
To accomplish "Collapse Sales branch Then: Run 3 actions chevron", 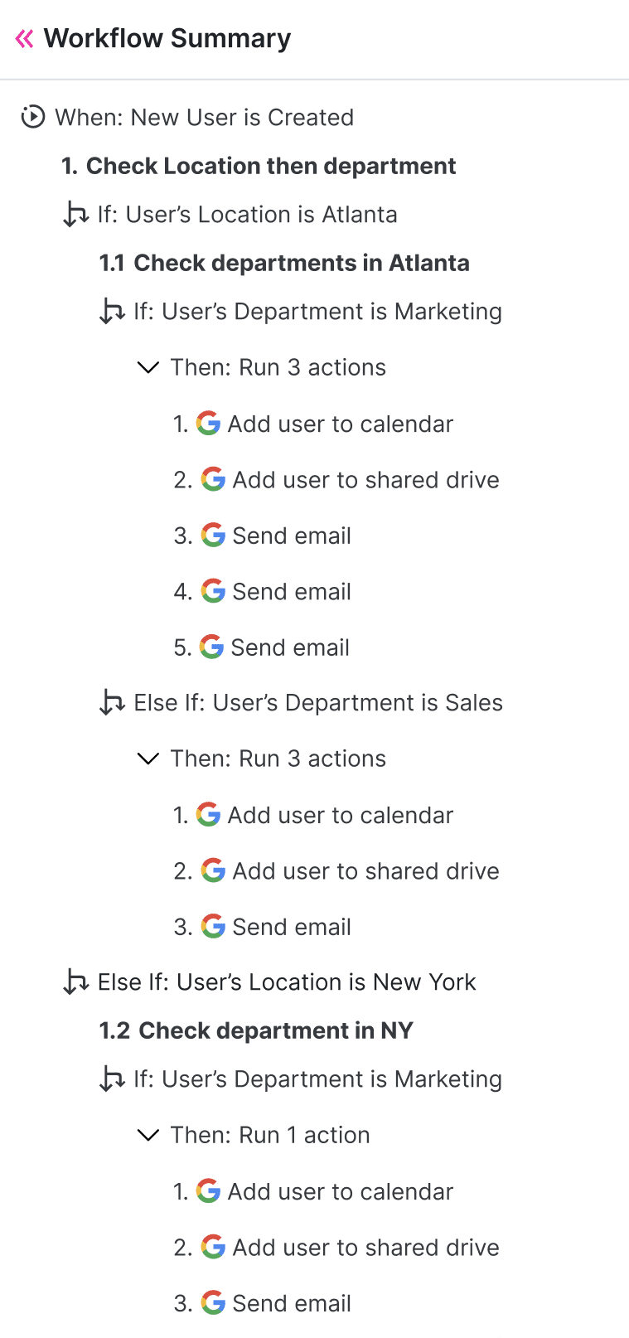I will [148, 759].
